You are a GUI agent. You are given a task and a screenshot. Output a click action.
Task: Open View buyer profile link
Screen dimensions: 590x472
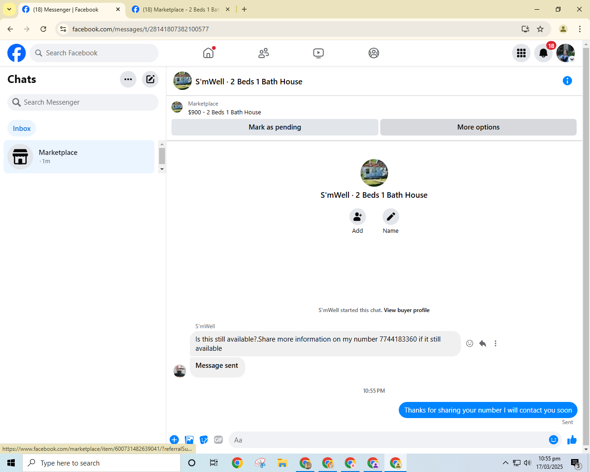(x=407, y=310)
